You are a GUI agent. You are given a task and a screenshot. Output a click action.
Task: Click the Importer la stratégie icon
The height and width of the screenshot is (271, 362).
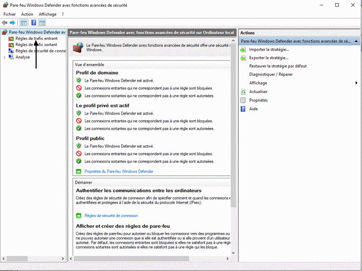(243, 50)
